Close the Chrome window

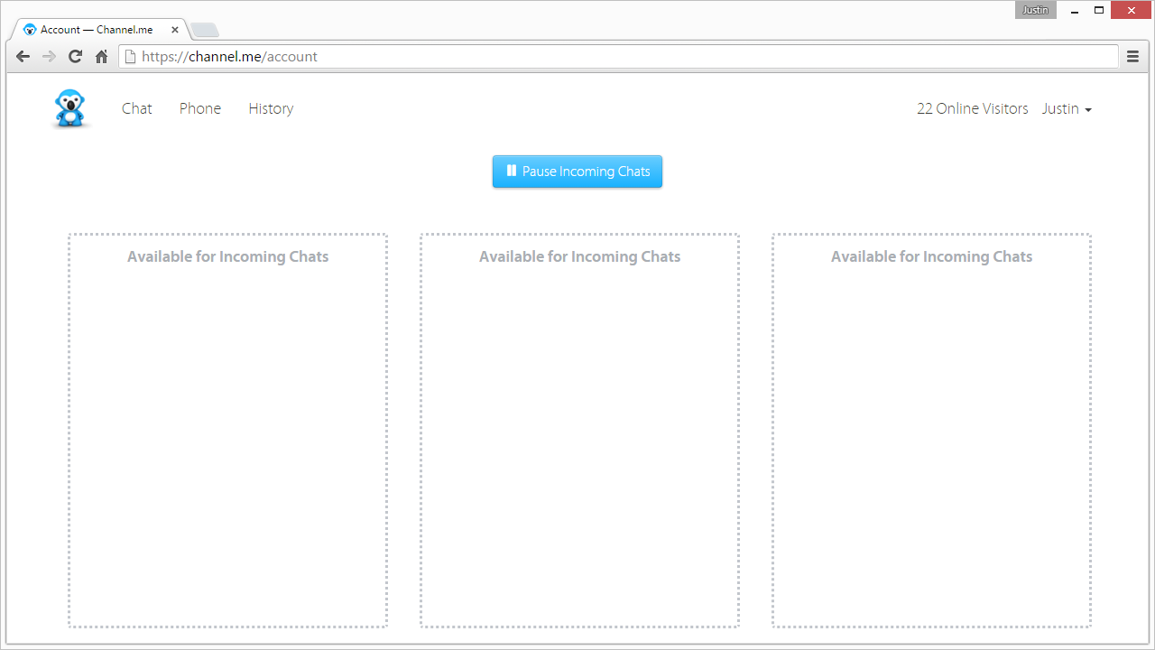pos(1132,11)
